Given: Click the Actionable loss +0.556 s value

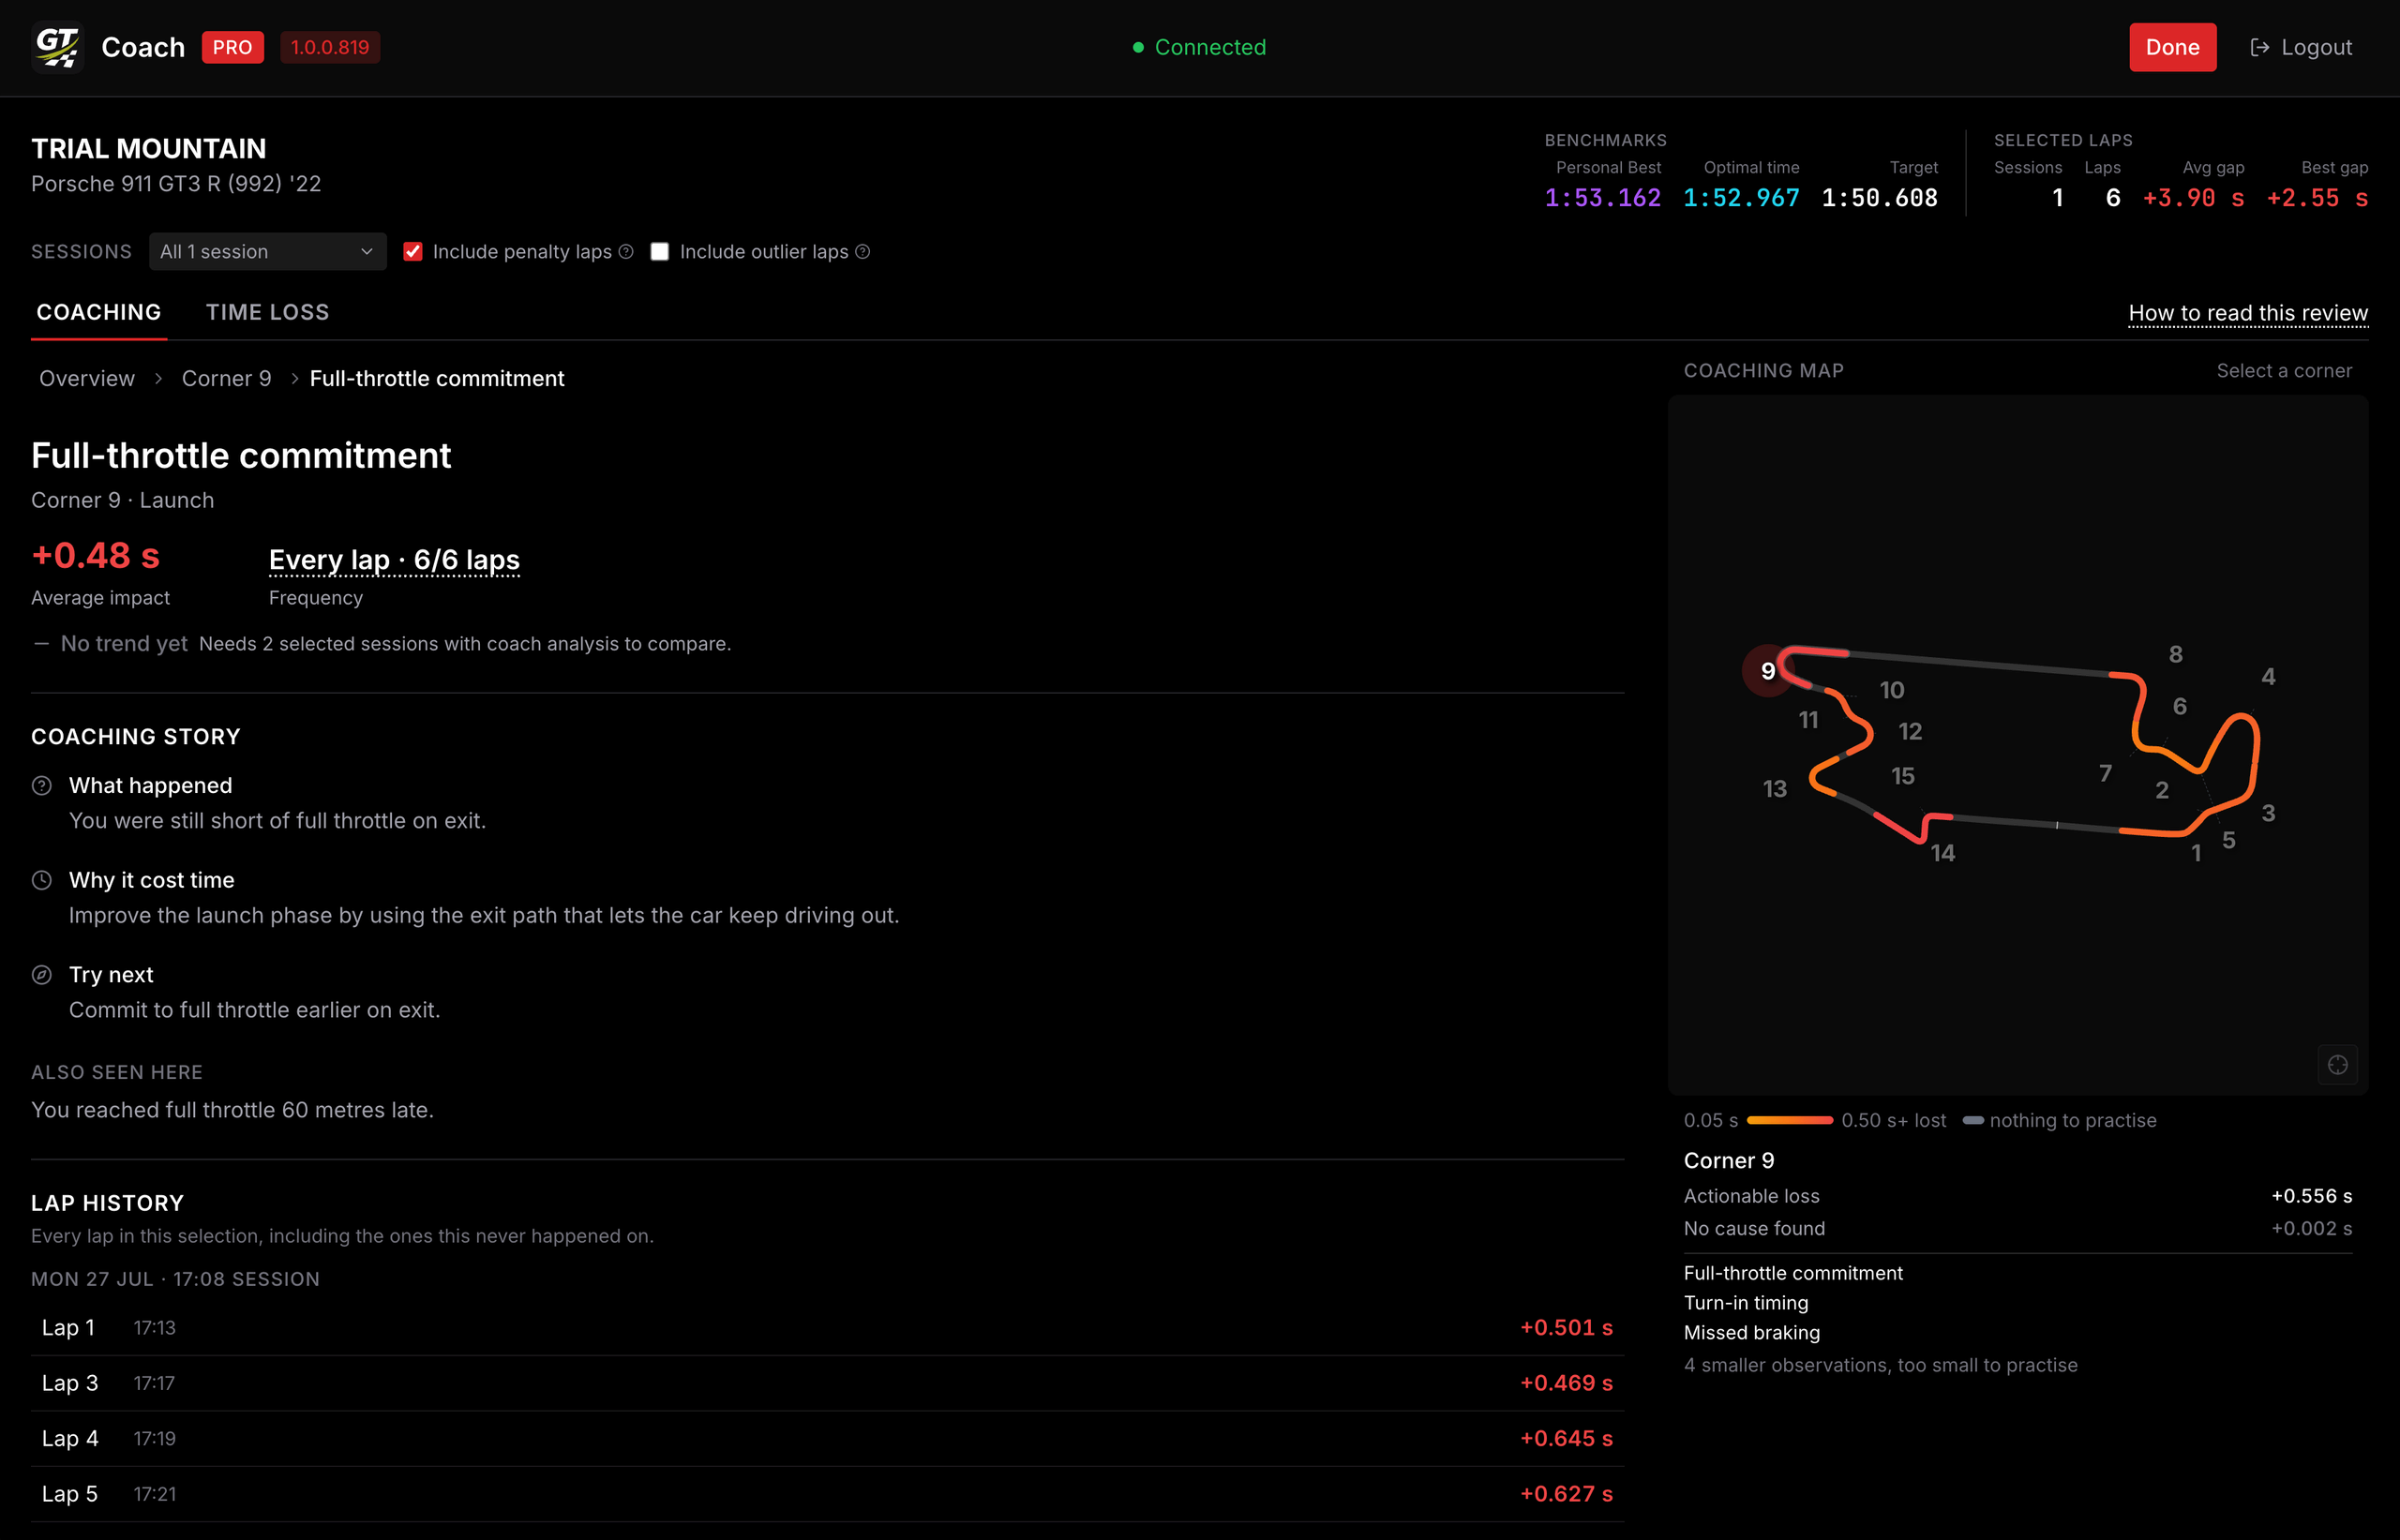Looking at the screenshot, I should click(x=2311, y=1196).
